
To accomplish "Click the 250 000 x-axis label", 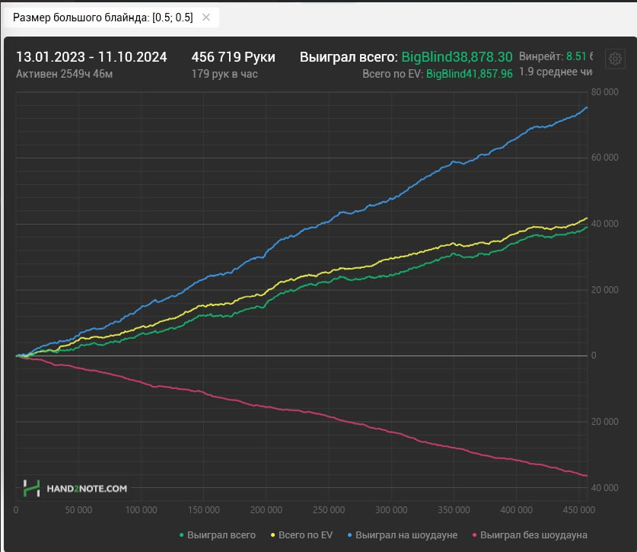I will (327, 509).
